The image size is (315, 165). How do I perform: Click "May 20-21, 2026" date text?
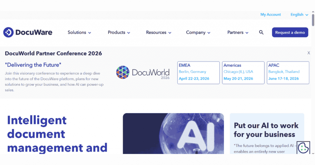point(238,78)
